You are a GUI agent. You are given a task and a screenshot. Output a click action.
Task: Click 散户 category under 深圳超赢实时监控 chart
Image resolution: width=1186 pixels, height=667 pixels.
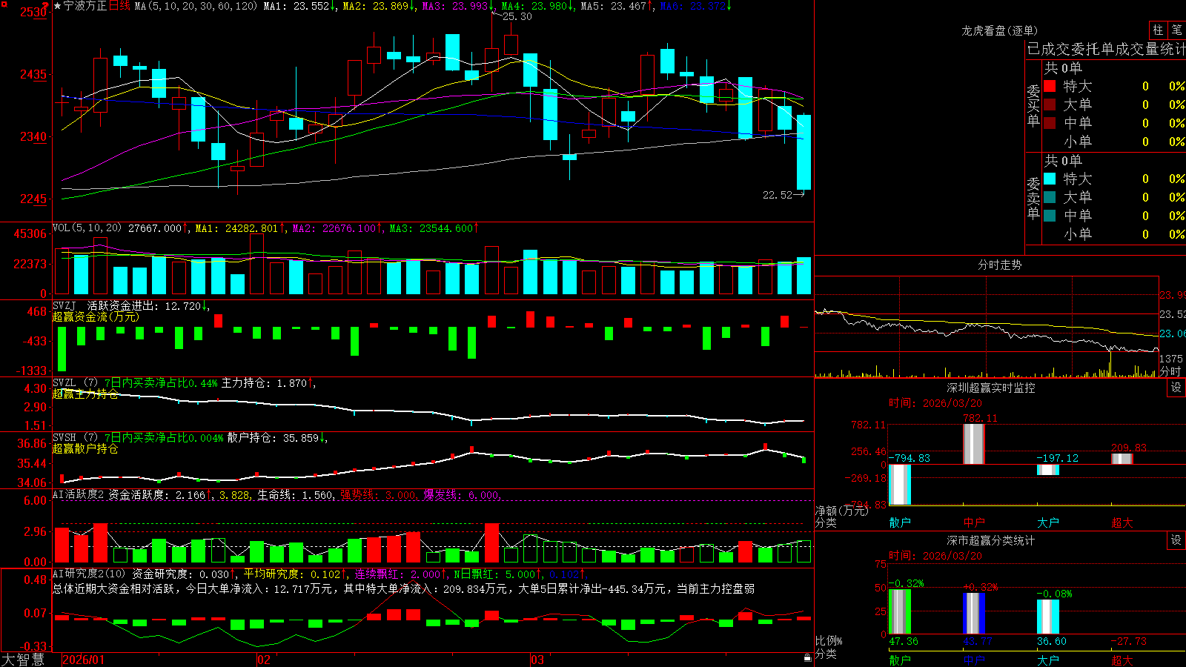900,522
